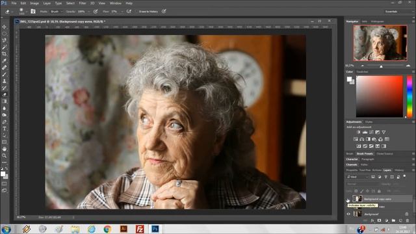Open the Opacity slider dropdown
This screenshot has height=234, width=416.
tap(88, 12)
